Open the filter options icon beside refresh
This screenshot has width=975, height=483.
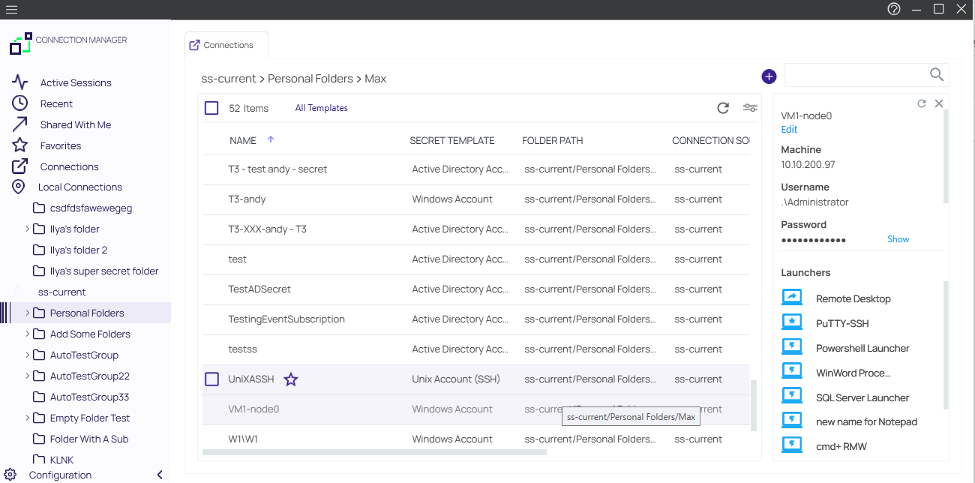point(750,108)
